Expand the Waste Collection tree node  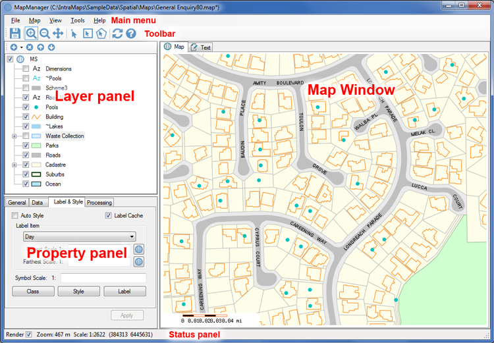pos(14,136)
